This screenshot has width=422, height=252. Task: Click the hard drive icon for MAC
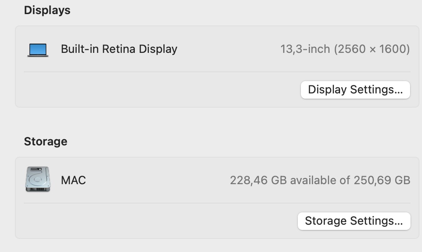(x=37, y=179)
